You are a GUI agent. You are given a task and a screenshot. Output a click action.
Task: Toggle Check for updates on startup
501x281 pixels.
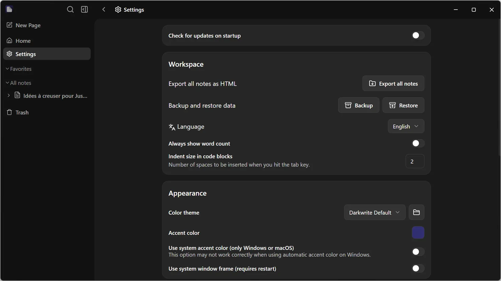coord(418,35)
